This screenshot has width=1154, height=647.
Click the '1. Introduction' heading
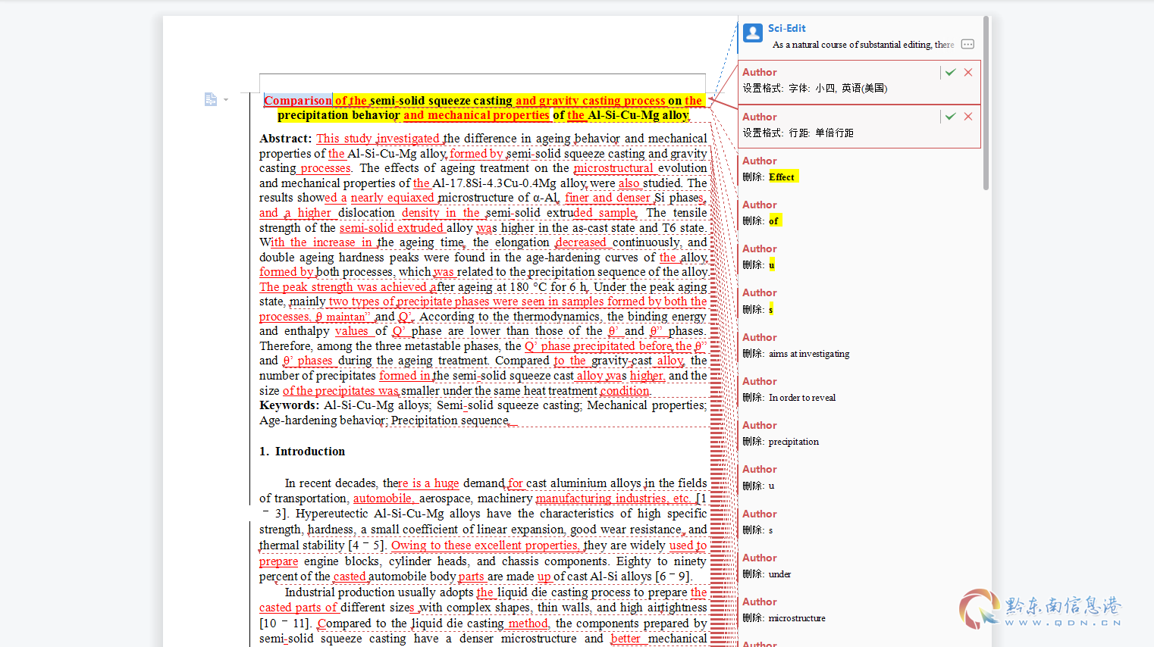(302, 452)
